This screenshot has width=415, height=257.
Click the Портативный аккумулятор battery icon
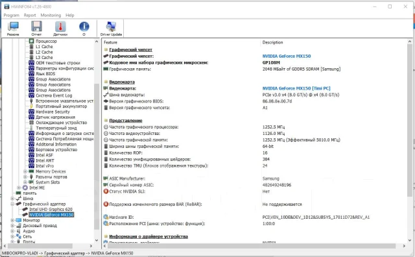[32, 106]
